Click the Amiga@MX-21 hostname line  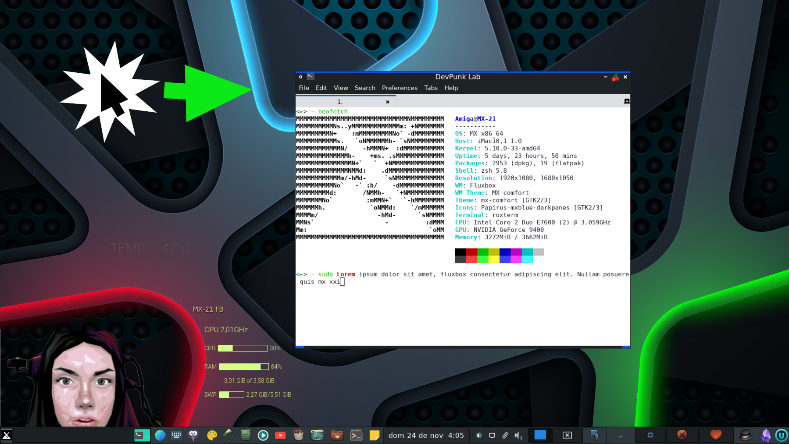(475, 119)
